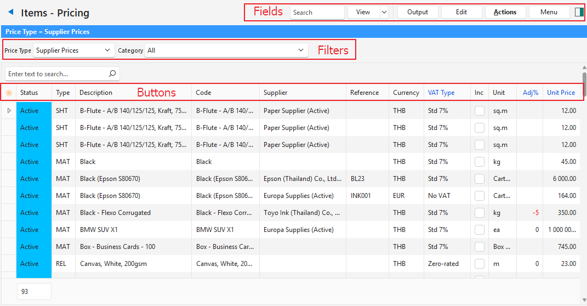The image size is (587, 306).
Task: Click the top Search field
Action: tap(317, 12)
